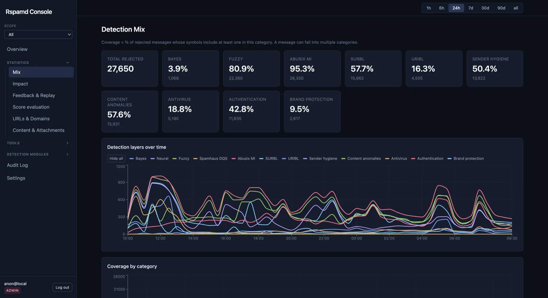This screenshot has height=298, width=548.
Task: Select the 90d time range
Action: click(x=501, y=8)
